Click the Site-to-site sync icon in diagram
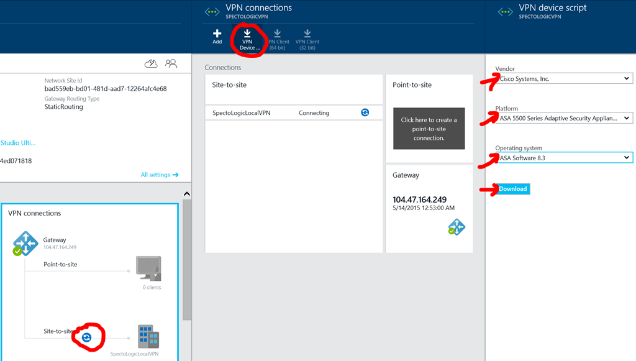 point(87,337)
